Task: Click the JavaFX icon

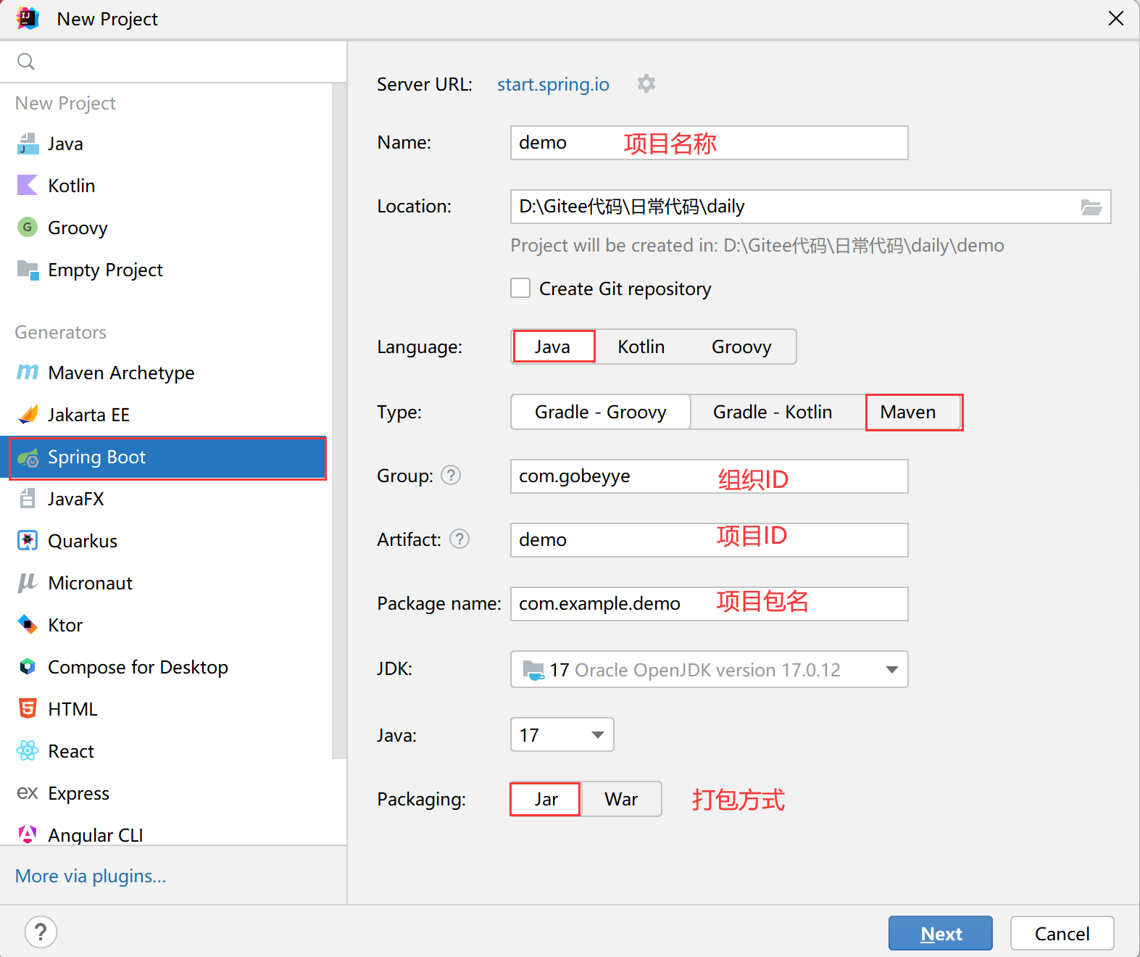Action: [28, 499]
